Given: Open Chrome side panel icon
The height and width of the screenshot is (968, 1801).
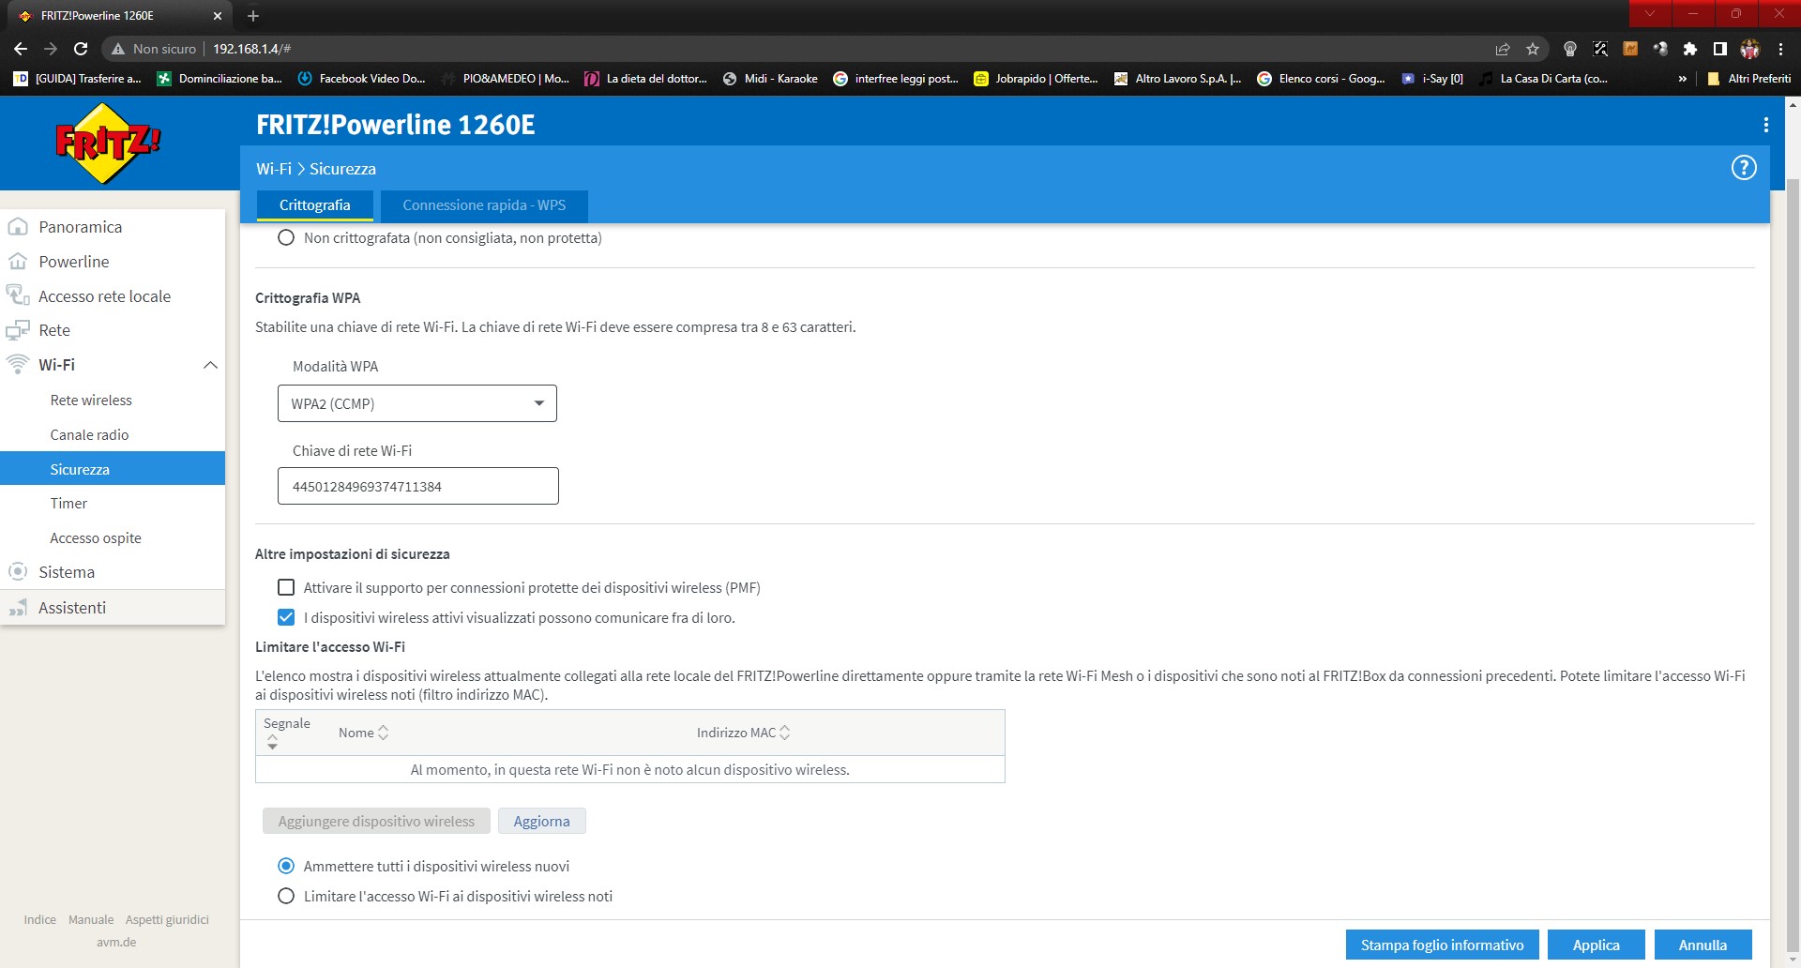Looking at the screenshot, I should coord(1720,49).
